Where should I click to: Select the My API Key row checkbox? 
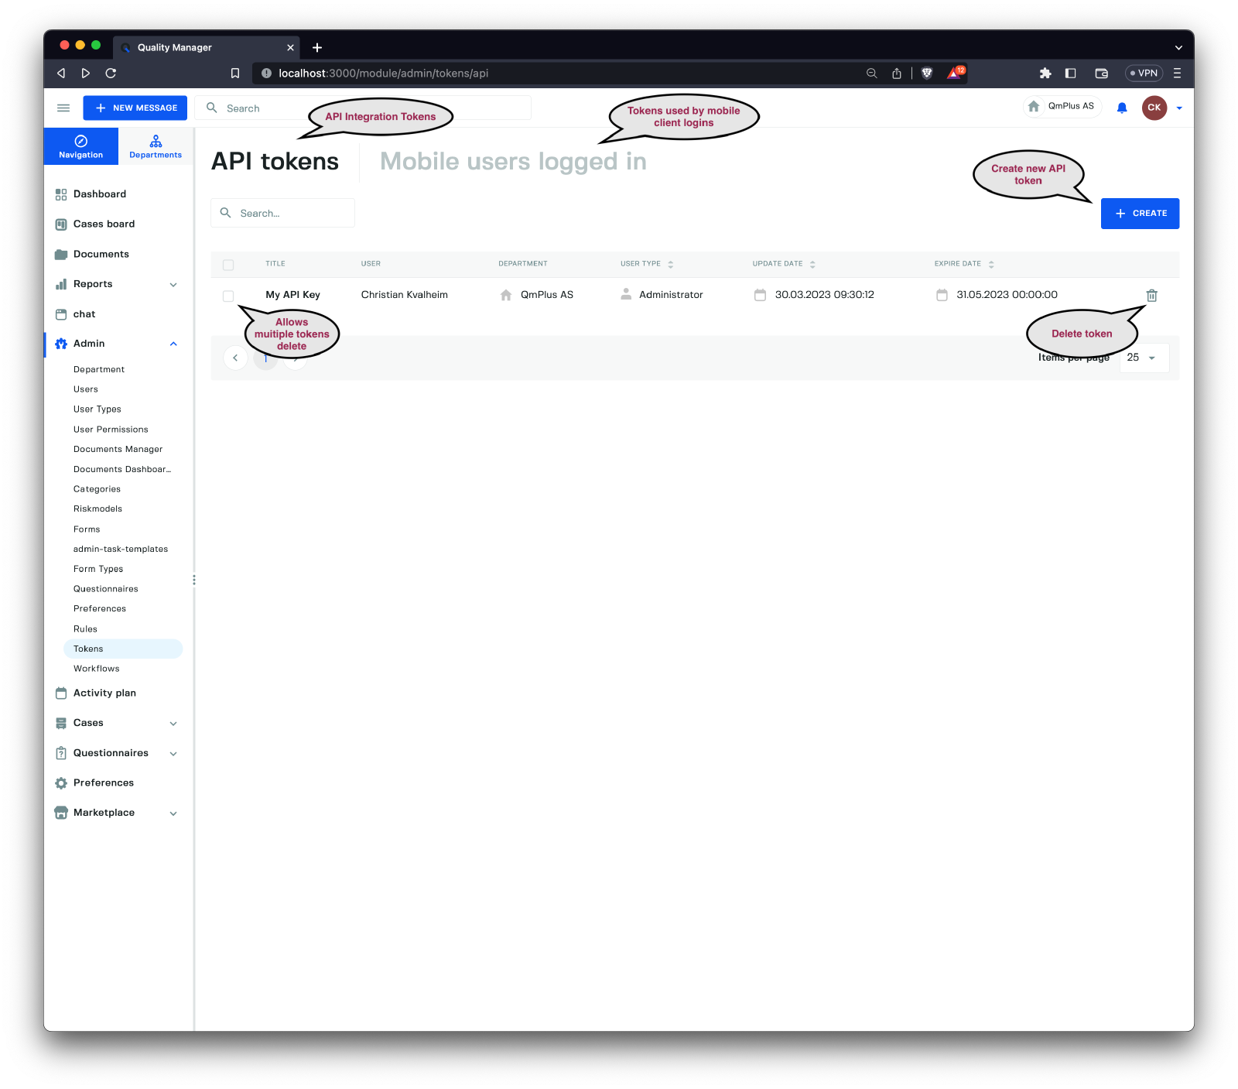coord(228,296)
